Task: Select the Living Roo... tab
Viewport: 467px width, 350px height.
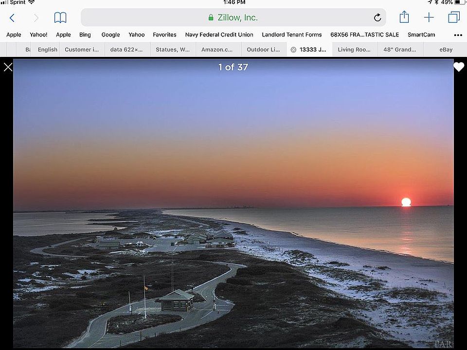Action: click(354, 50)
